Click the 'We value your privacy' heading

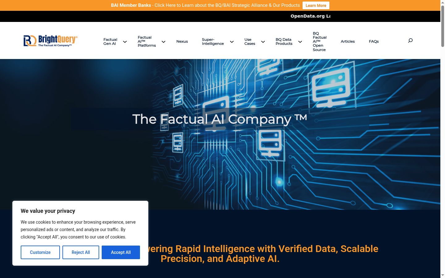[x=48, y=211]
